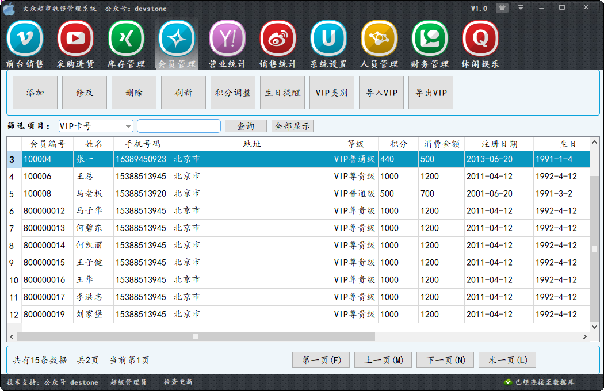Click the green database connection status icon
604x391 pixels.
point(508,382)
